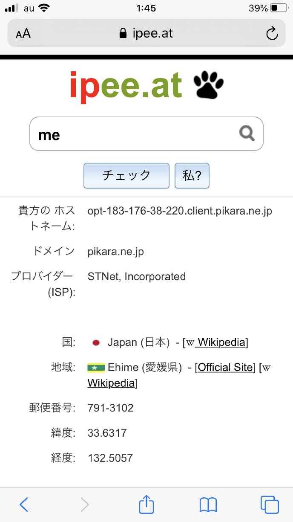
Task: Open the aA text size menu
Action: pos(23,34)
